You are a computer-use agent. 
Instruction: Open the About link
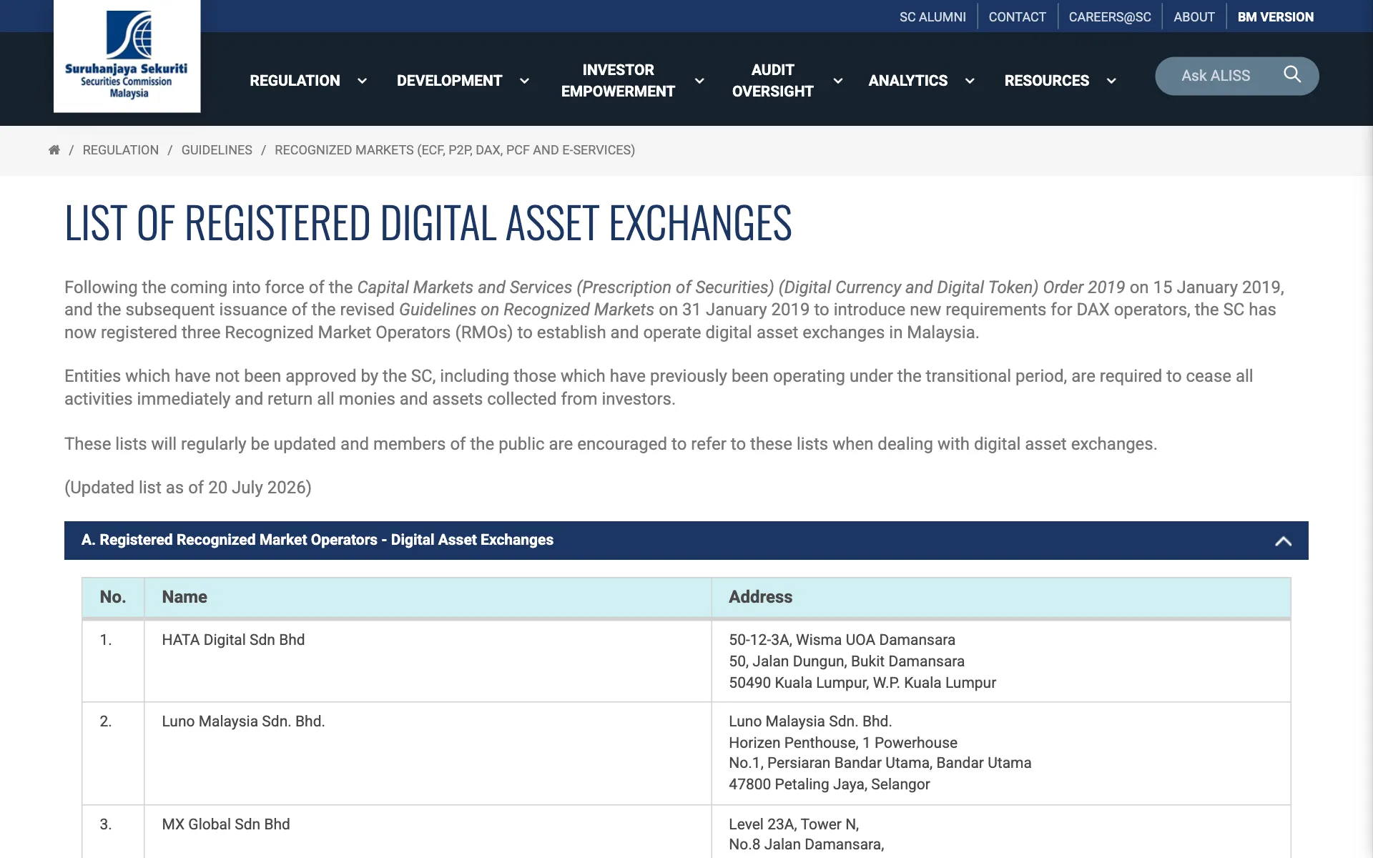1194,16
